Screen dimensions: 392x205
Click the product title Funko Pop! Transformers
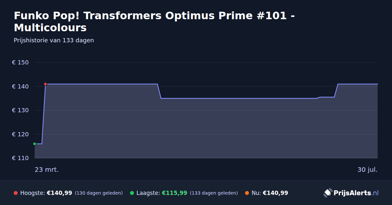155,21
